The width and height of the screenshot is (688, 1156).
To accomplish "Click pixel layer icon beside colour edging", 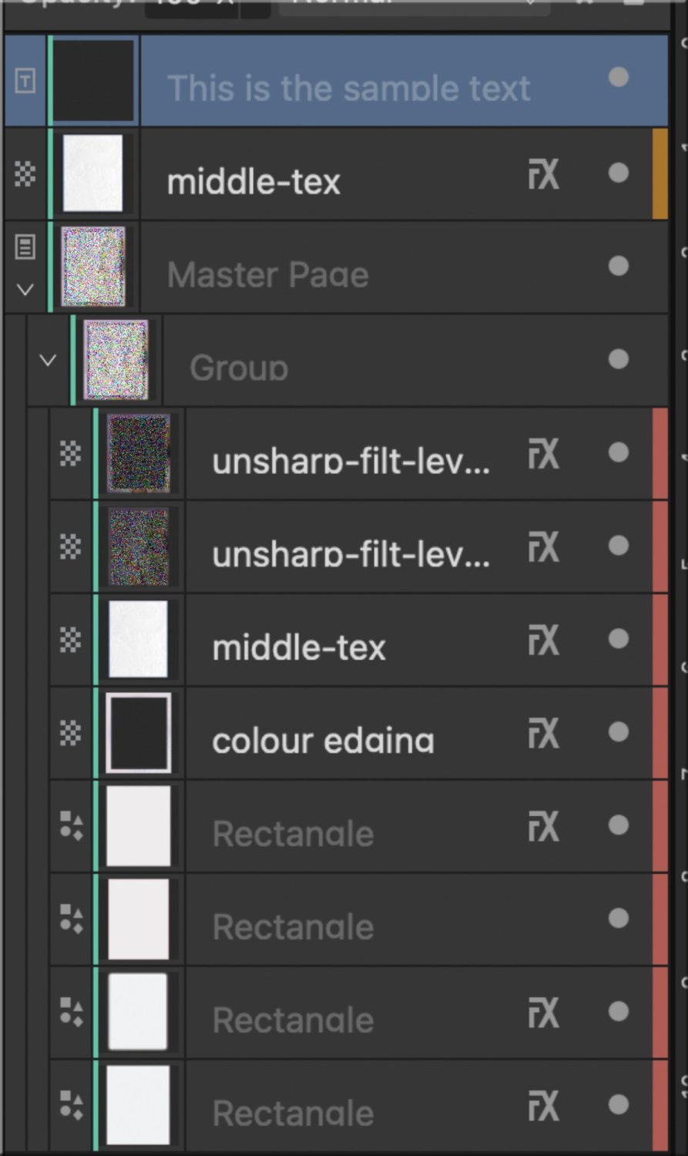I will coord(71,733).
